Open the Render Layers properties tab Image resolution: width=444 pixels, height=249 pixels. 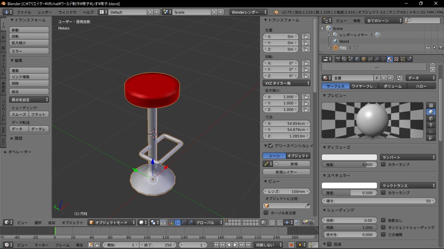(344, 59)
